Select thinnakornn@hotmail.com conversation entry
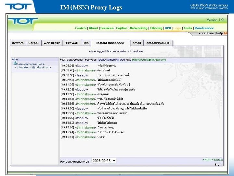This screenshot has height=176, width=234. tap(34, 67)
